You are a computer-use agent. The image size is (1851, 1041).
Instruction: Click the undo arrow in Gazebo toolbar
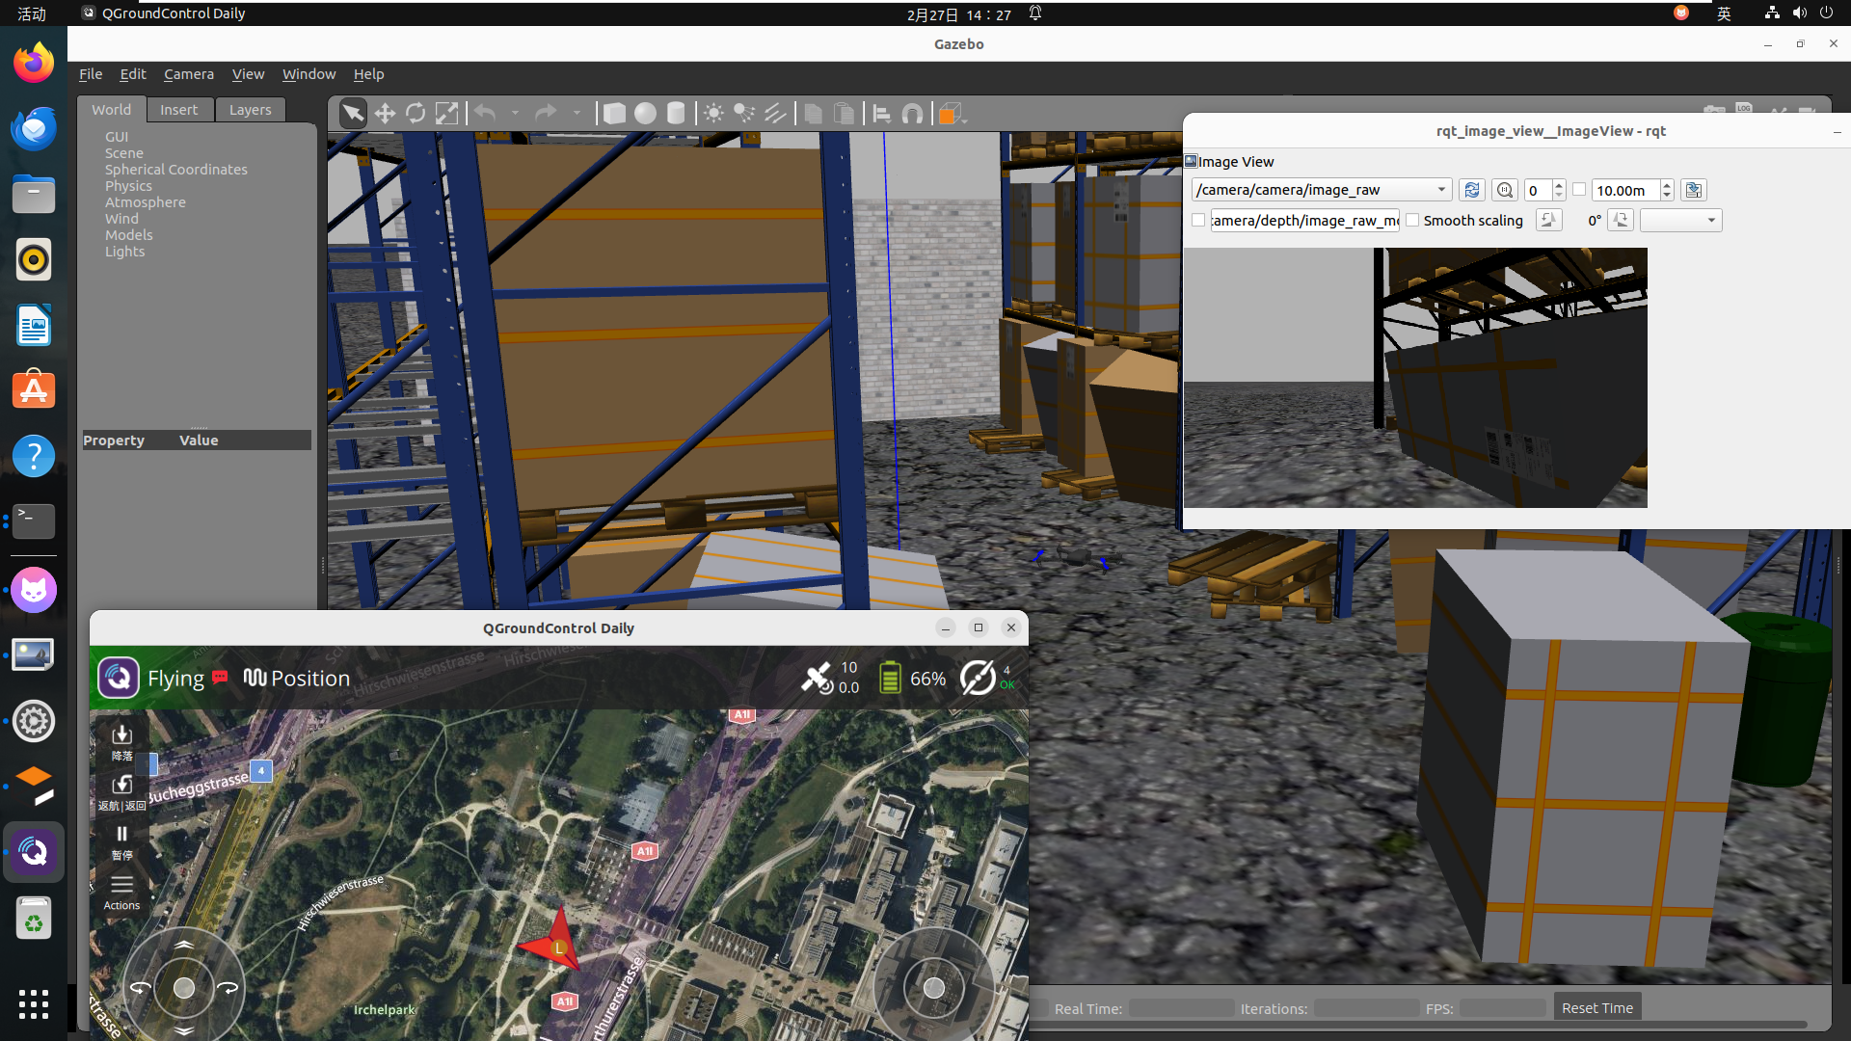pyautogui.click(x=485, y=114)
